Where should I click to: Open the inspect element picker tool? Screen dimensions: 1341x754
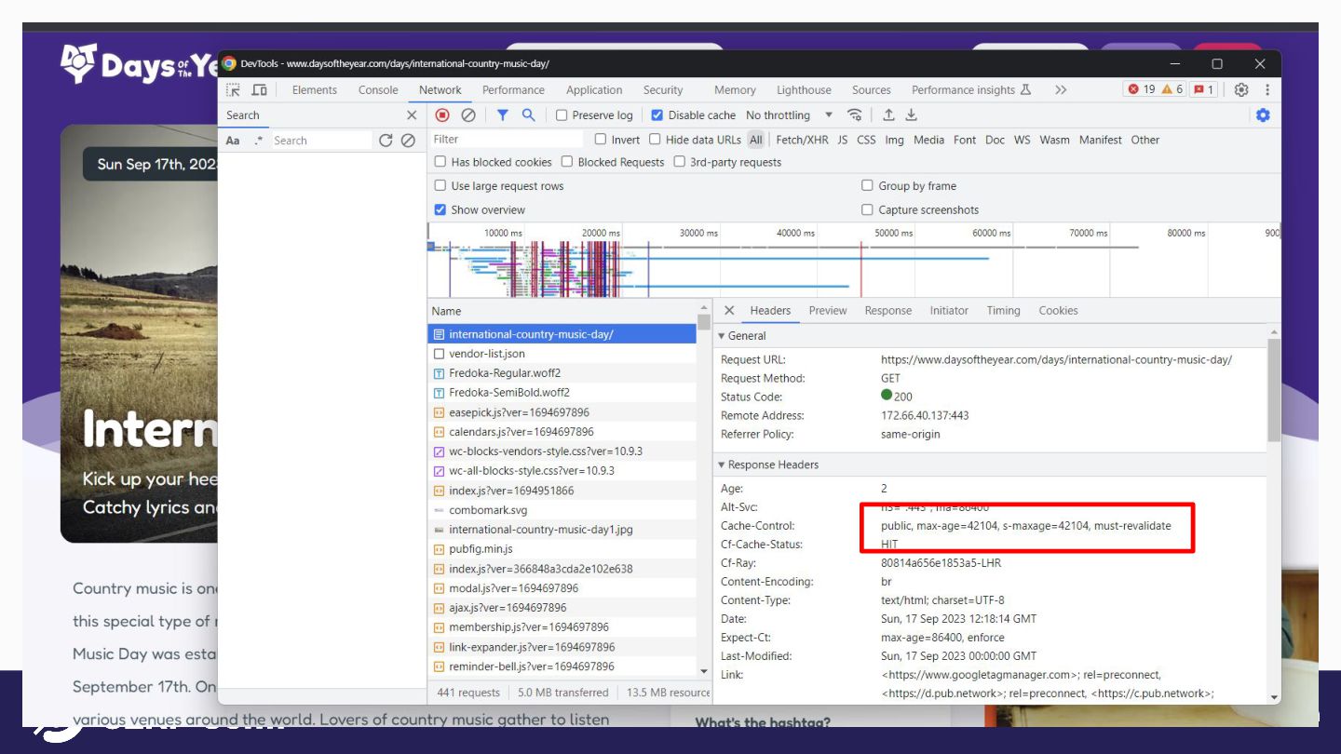click(234, 90)
